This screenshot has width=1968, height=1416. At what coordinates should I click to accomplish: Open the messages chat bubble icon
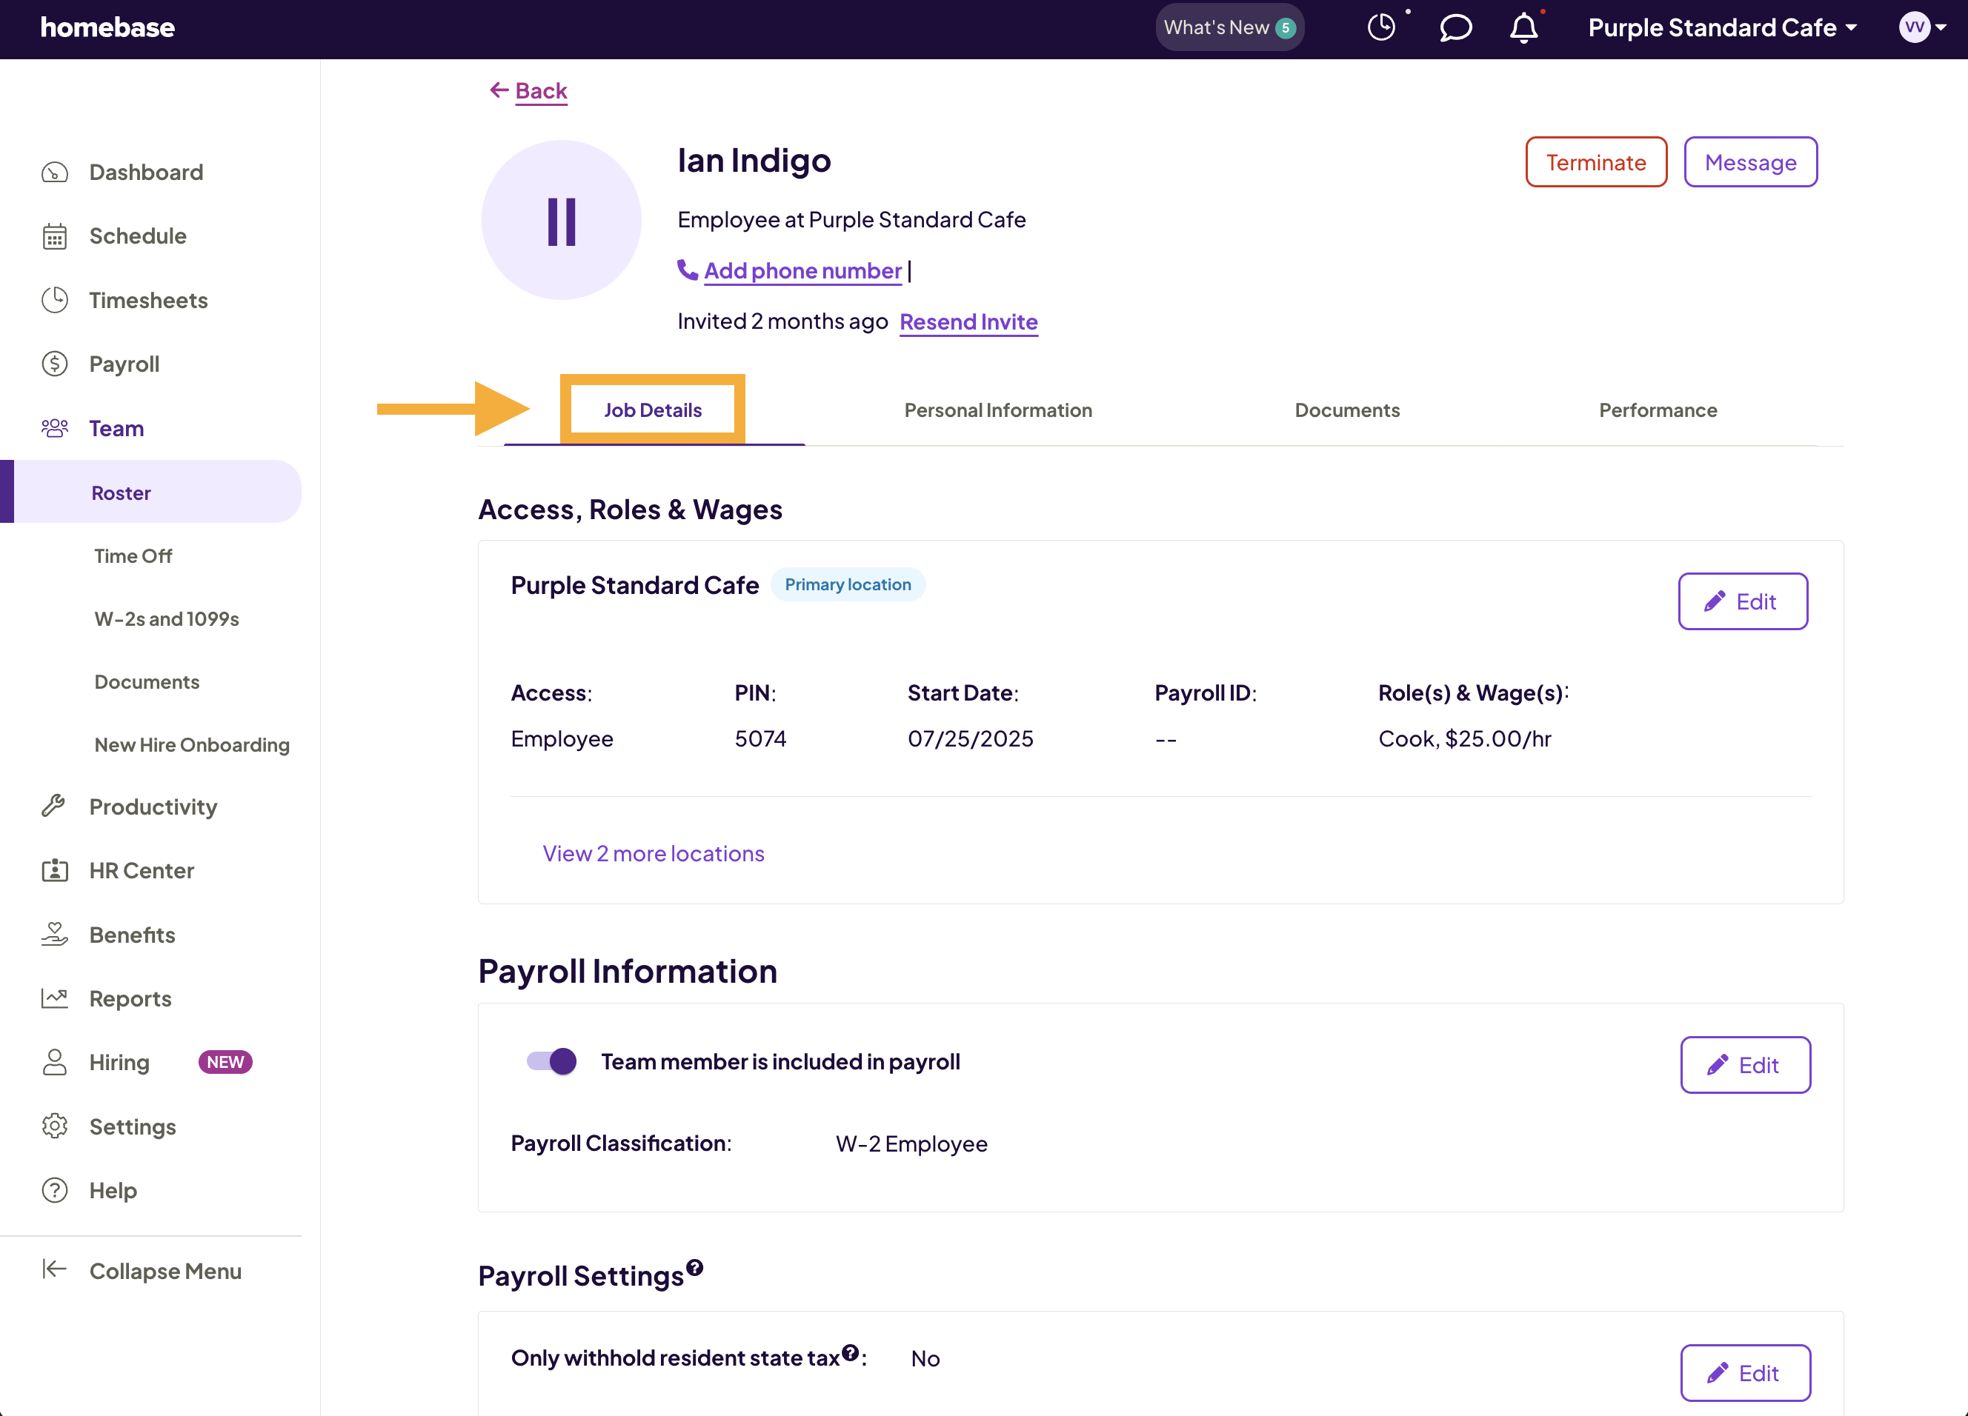pos(1455,27)
